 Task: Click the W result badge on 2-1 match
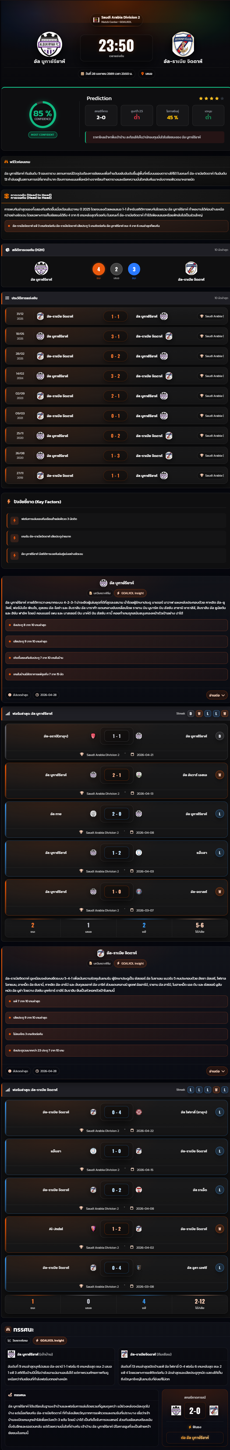pyautogui.click(x=219, y=775)
